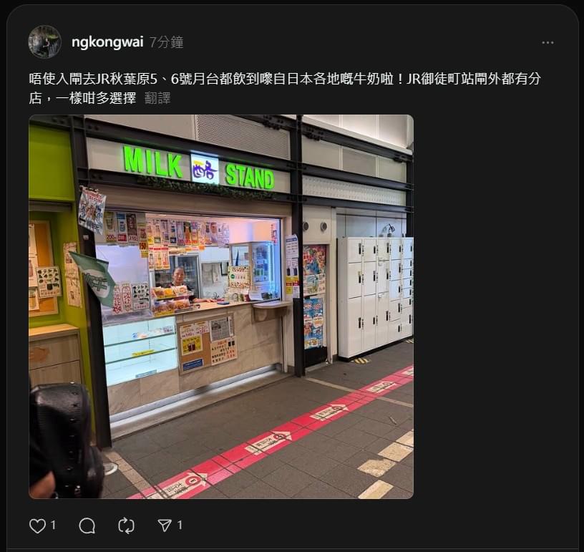Open the post via the 7分鐘 timestamp
This screenshot has width=584, height=552.
(167, 42)
